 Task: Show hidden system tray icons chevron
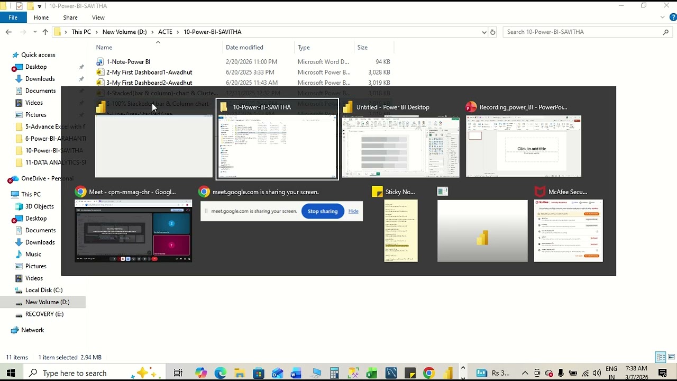(525, 373)
